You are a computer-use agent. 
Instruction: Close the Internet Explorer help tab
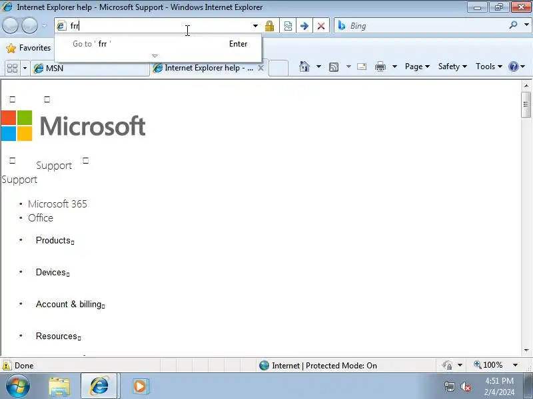coord(261,68)
